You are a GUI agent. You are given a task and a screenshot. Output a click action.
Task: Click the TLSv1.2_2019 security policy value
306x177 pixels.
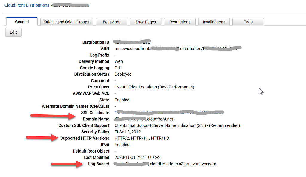127,132
